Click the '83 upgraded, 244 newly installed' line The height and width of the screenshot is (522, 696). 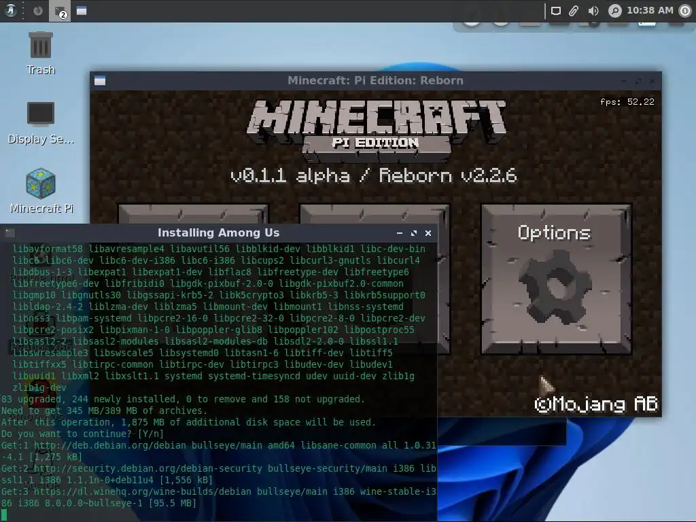point(182,399)
